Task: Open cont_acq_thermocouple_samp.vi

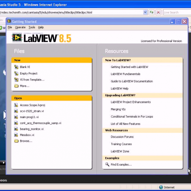Action: 40,123
